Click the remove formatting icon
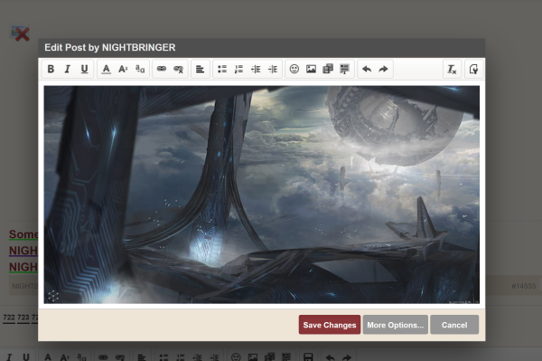 coord(453,70)
